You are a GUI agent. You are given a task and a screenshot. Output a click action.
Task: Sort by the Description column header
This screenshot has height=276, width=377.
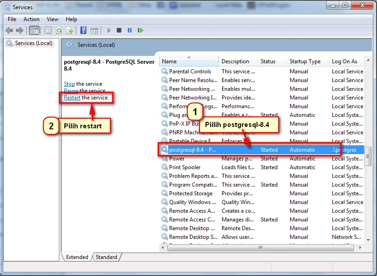[238, 61]
